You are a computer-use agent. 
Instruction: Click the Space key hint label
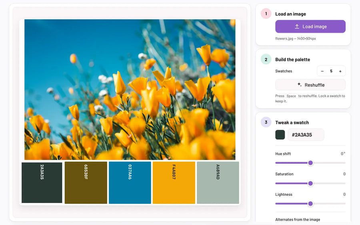point(291,96)
